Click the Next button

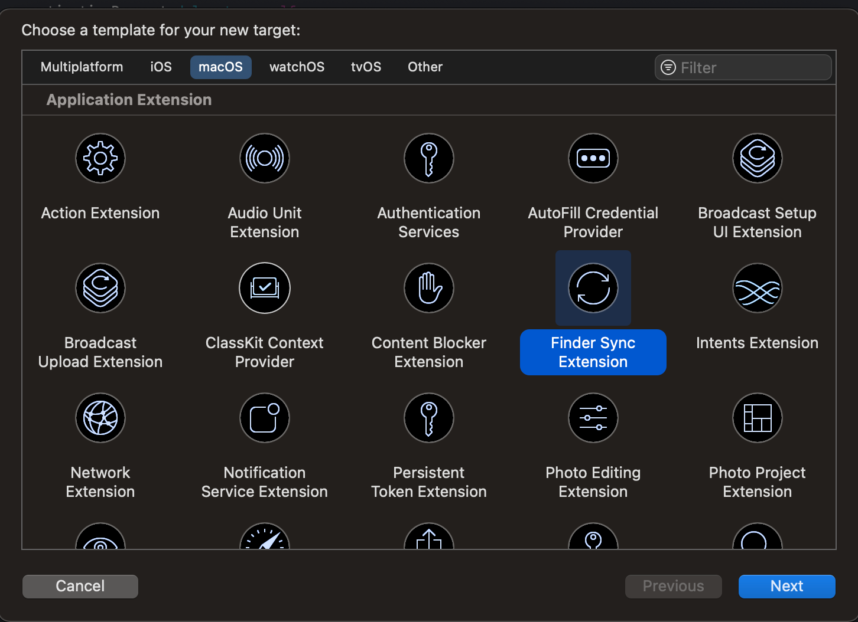pos(787,586)
